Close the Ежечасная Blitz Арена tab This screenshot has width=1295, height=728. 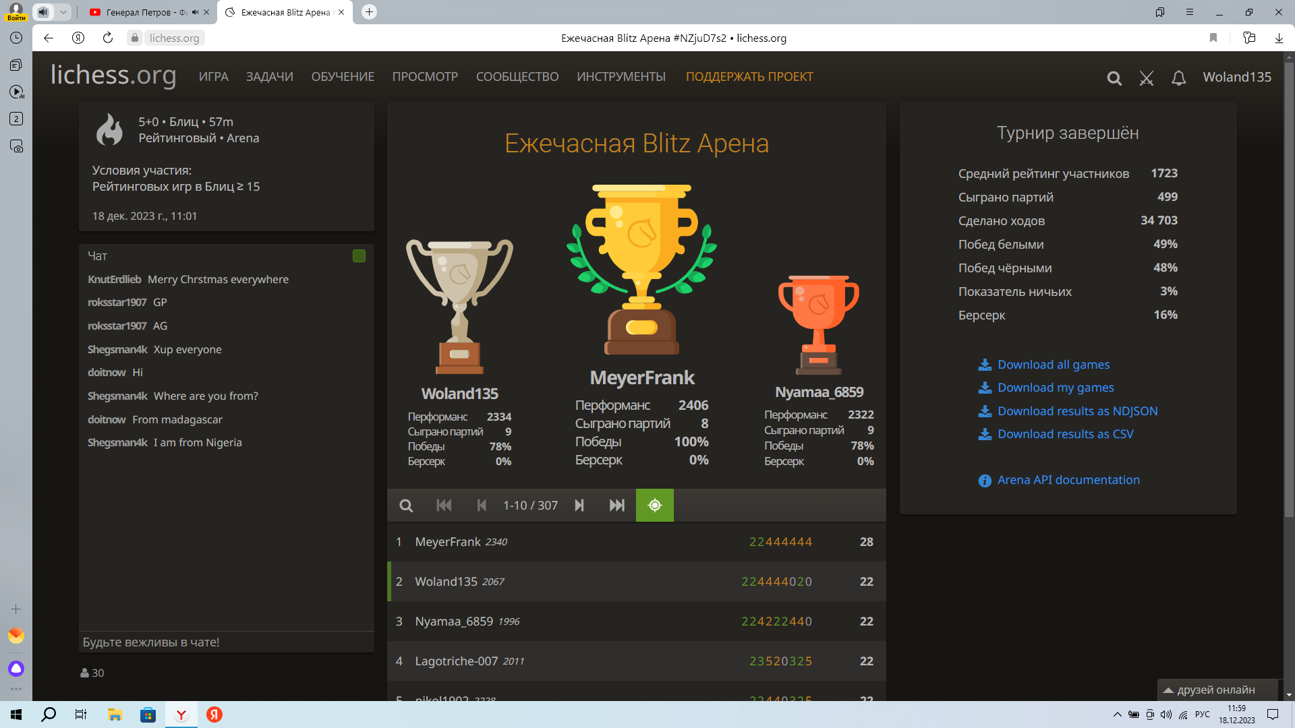[x=341, y=12]
